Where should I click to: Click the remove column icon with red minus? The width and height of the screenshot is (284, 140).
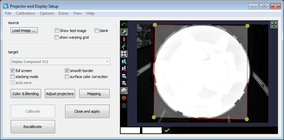[124, 68]
